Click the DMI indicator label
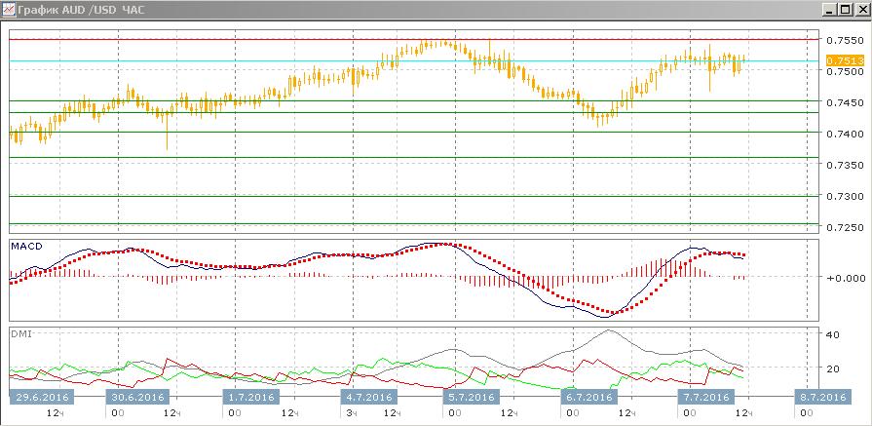Viewport: 872px width, 426px height. tap(20, 333)
